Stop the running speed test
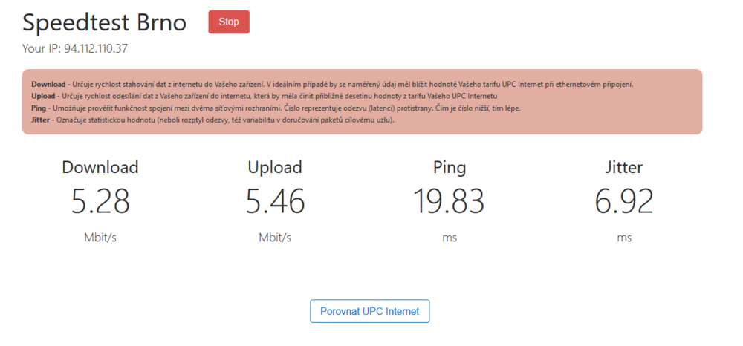The width and height of the screenshot is (743, 346). (x=229, y=22)
